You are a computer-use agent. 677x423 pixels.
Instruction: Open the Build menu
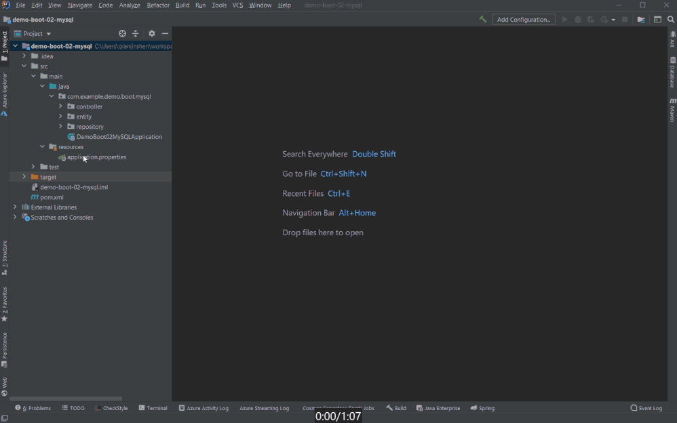[x=182, y=5]
